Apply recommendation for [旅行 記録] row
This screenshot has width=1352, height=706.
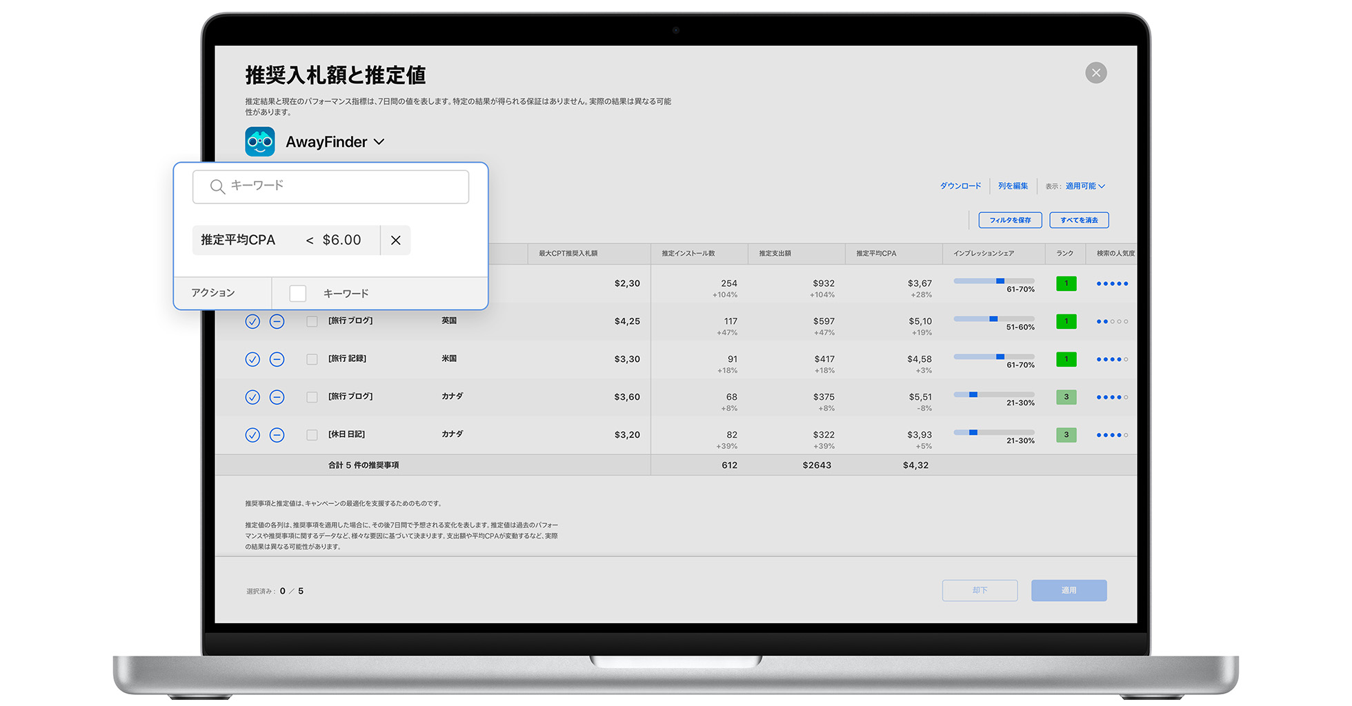pyautogui.click(x=252, y=359)
